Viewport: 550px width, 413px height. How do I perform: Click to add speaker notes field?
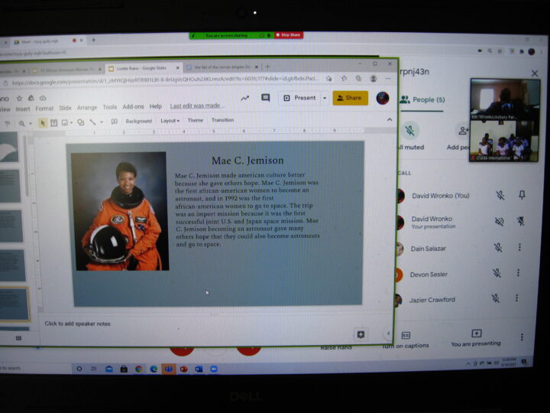pyautogui.click(x=77, y=324)
